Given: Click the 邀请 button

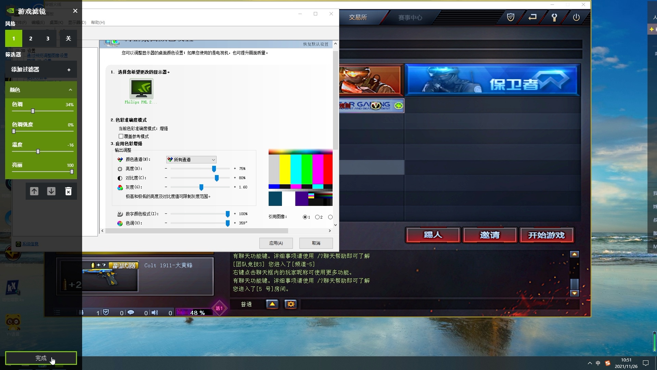Looking at the screenshot, I should (490, 235).
